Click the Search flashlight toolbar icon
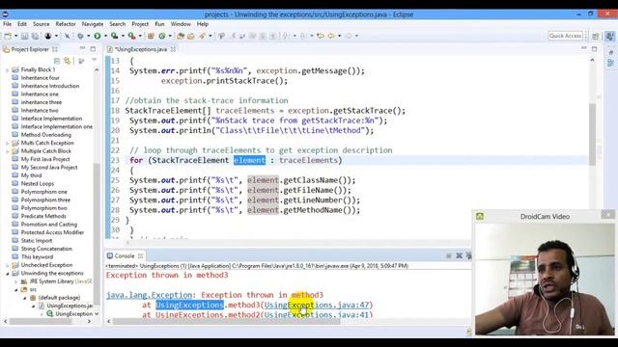Image resolution: width=618 pixels, height=347 pixels. pyautogui.click(x=202, y=36)
